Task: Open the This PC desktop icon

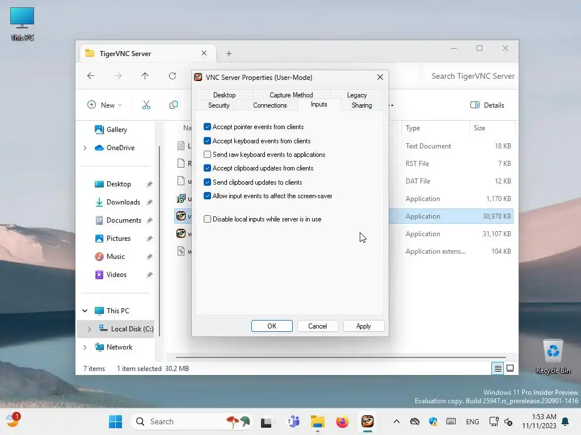Action: 22,24
